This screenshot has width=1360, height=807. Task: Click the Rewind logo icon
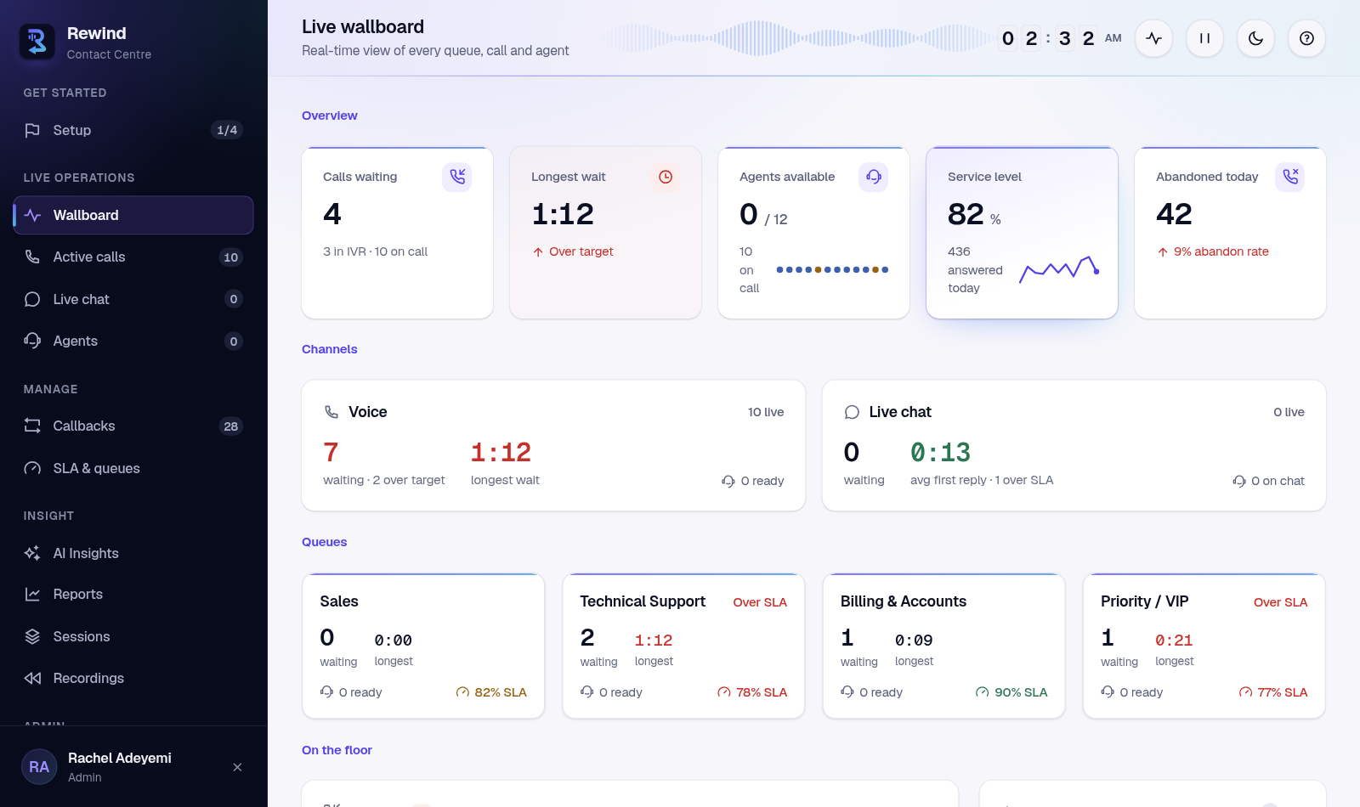[37, 41]
